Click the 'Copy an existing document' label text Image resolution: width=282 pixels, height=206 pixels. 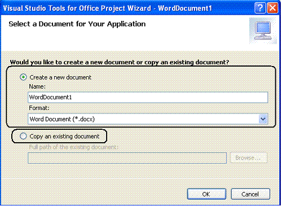point(64,136)
